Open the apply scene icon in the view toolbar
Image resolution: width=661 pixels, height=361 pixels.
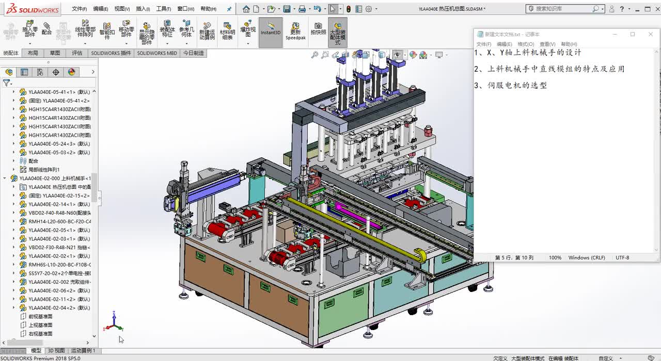[423, 55]
